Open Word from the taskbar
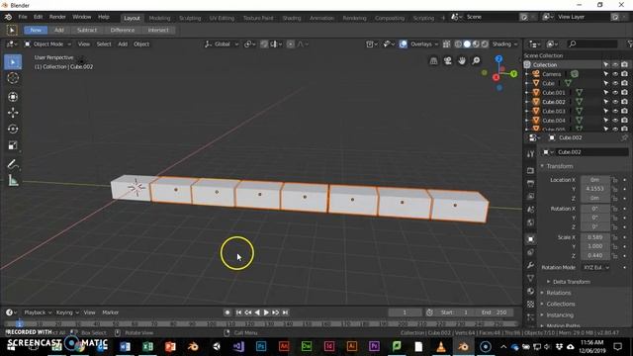633x356 pixels. click(x=125, y=346)
